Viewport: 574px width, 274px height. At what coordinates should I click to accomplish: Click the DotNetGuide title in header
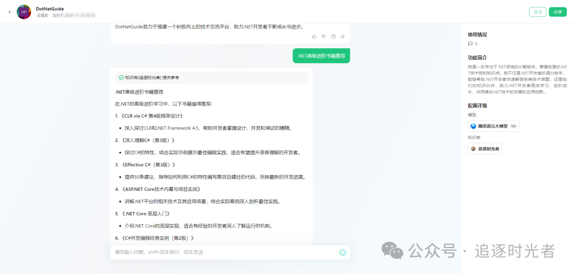point(50,8)
